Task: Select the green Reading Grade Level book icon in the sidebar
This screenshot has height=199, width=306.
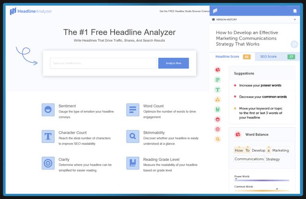Action: click(218, 109)
